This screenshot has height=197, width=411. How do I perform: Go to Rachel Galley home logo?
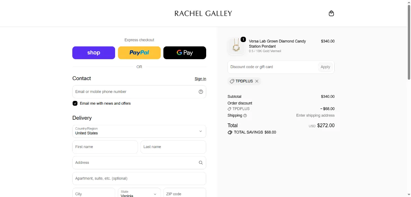click(203, 13)
